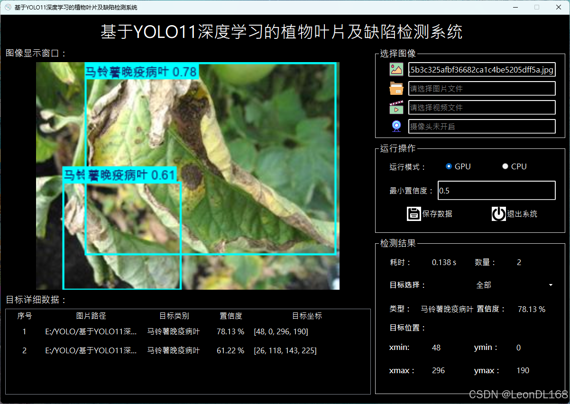Click the app icon in title bar
Image resolution: width=570 pixels, height=404 pixels.
point(8,7)
